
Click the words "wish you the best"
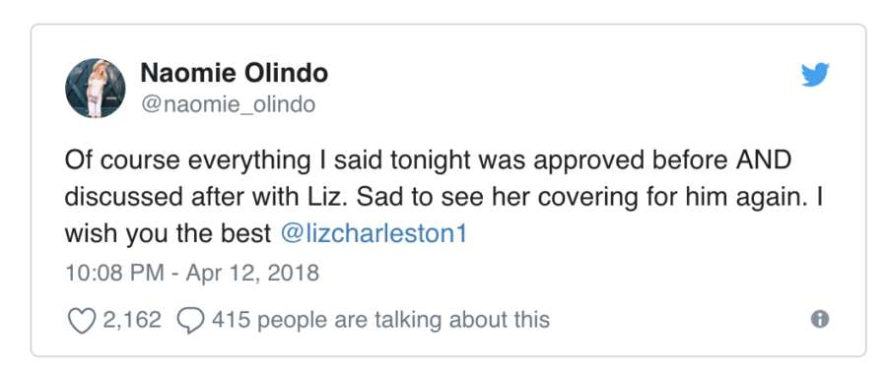point(168,234)
